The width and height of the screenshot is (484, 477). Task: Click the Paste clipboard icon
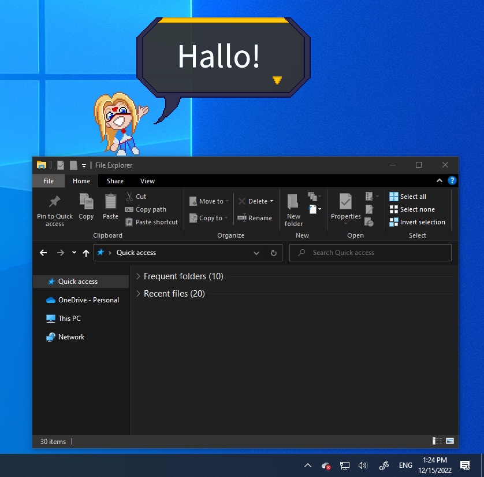point(110,201)
